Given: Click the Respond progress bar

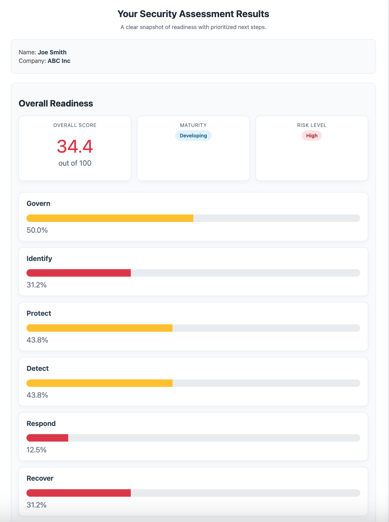Looking at the screenshot, I should point(193,438).
